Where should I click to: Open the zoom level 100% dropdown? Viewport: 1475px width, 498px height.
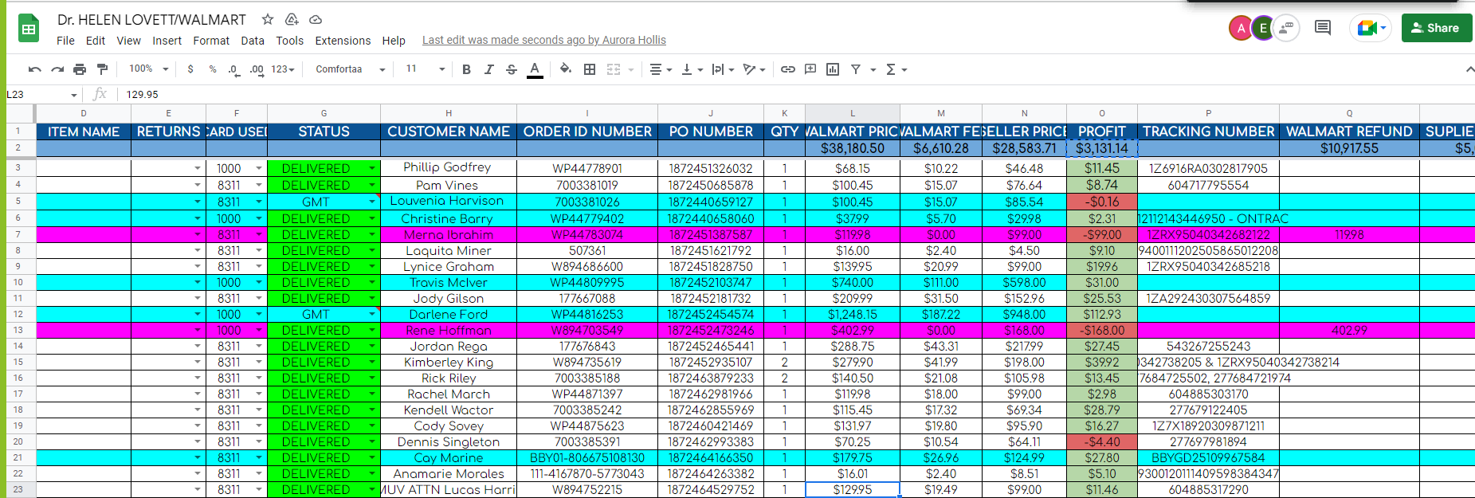click(x=149, y=69)
